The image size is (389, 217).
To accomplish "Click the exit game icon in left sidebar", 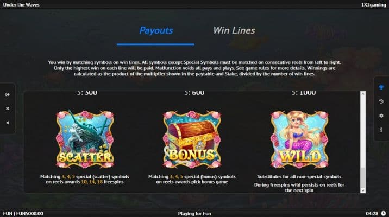I will (x=8, y=94).
